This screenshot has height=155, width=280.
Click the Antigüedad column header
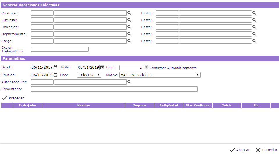point(169,106)
